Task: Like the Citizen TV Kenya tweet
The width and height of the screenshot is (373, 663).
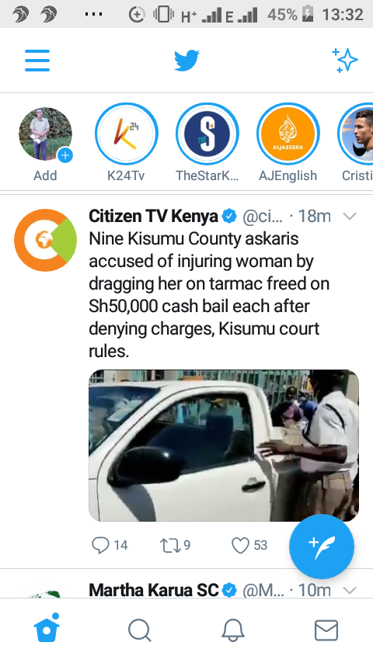Action: [x=240, y=545]
